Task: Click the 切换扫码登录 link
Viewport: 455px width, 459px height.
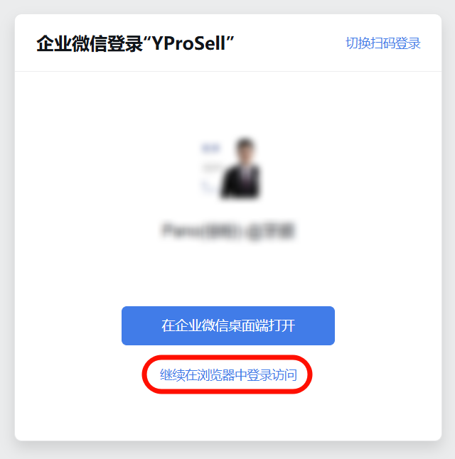Action: [x=383, y=43]
